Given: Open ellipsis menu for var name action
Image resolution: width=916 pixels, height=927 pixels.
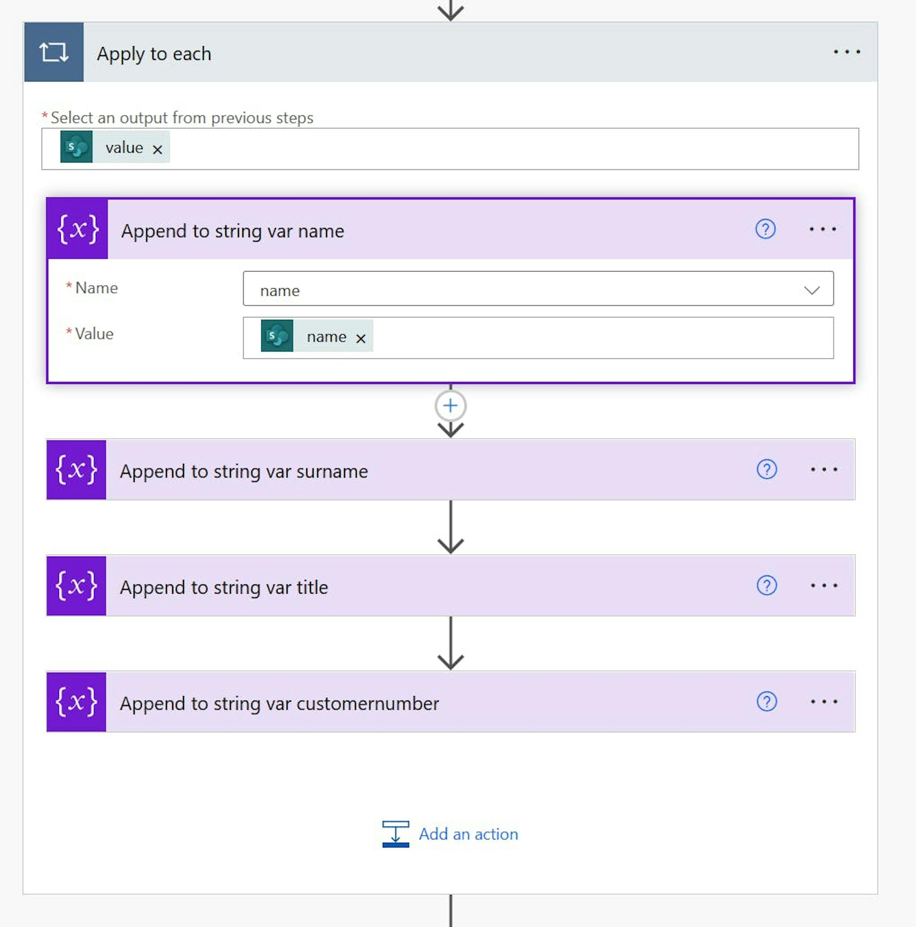Looking at the screenshot, I should [823, 230].
